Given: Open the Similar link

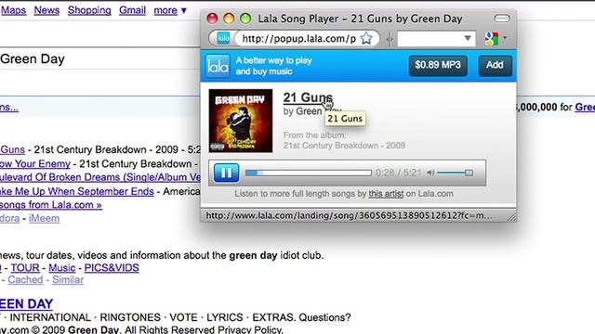Looking at the screenshot, I should coord(68,280).
